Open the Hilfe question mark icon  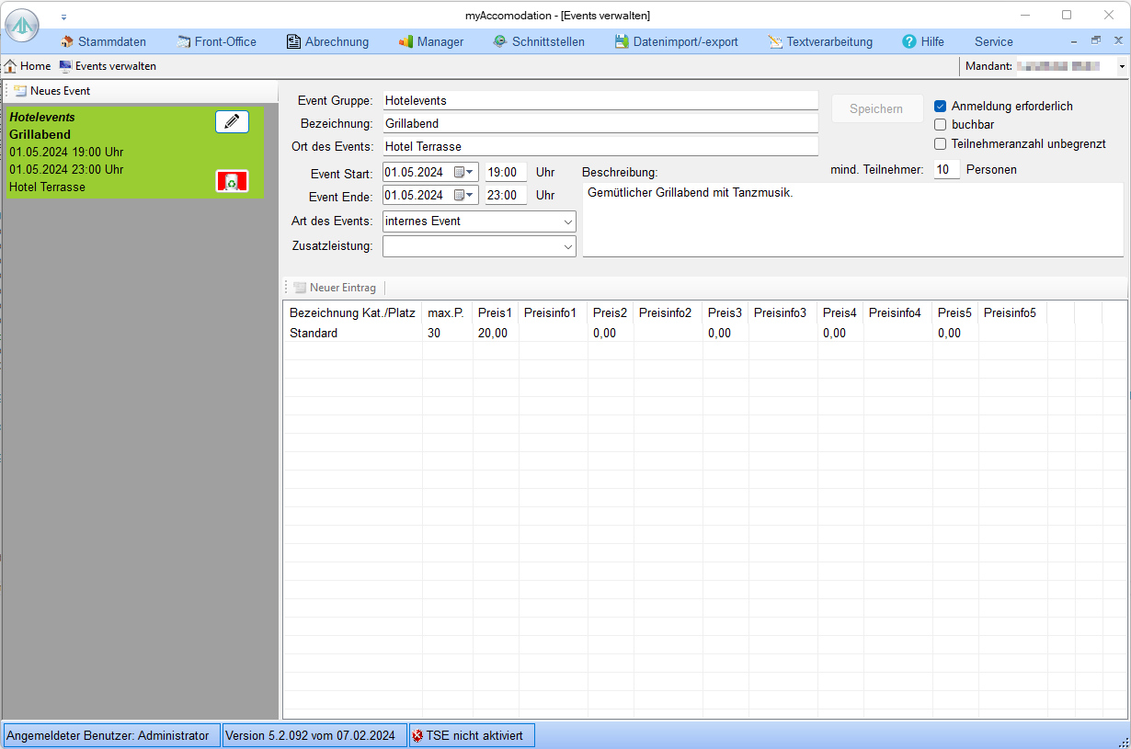909,41
